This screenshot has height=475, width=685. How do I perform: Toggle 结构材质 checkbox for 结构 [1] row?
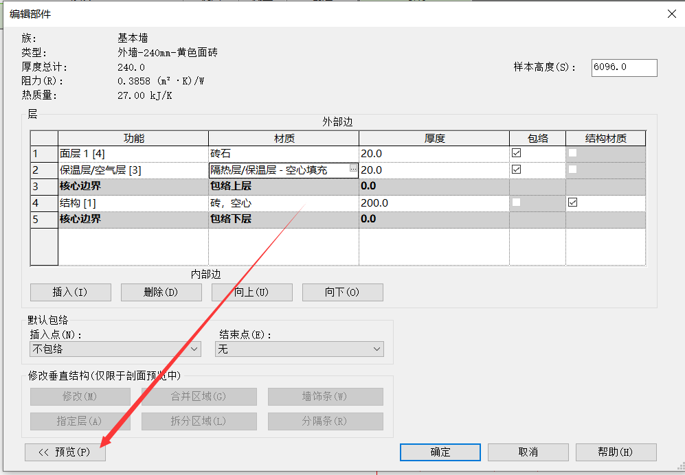tap(572, 202)
